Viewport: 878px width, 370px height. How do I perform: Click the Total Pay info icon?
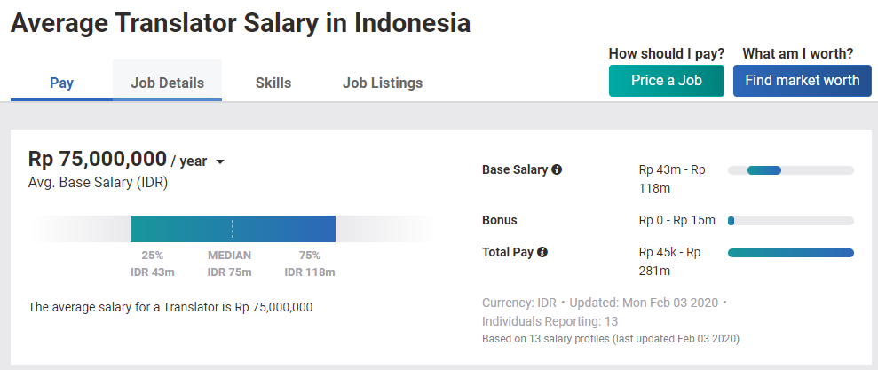pyautogui.click(x=542, y=253)
